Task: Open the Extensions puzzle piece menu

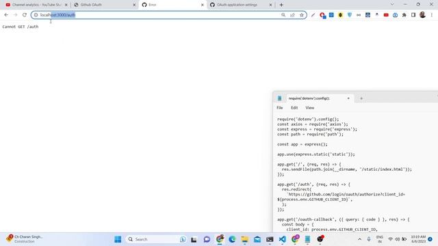Action: (x=404, y=15)
